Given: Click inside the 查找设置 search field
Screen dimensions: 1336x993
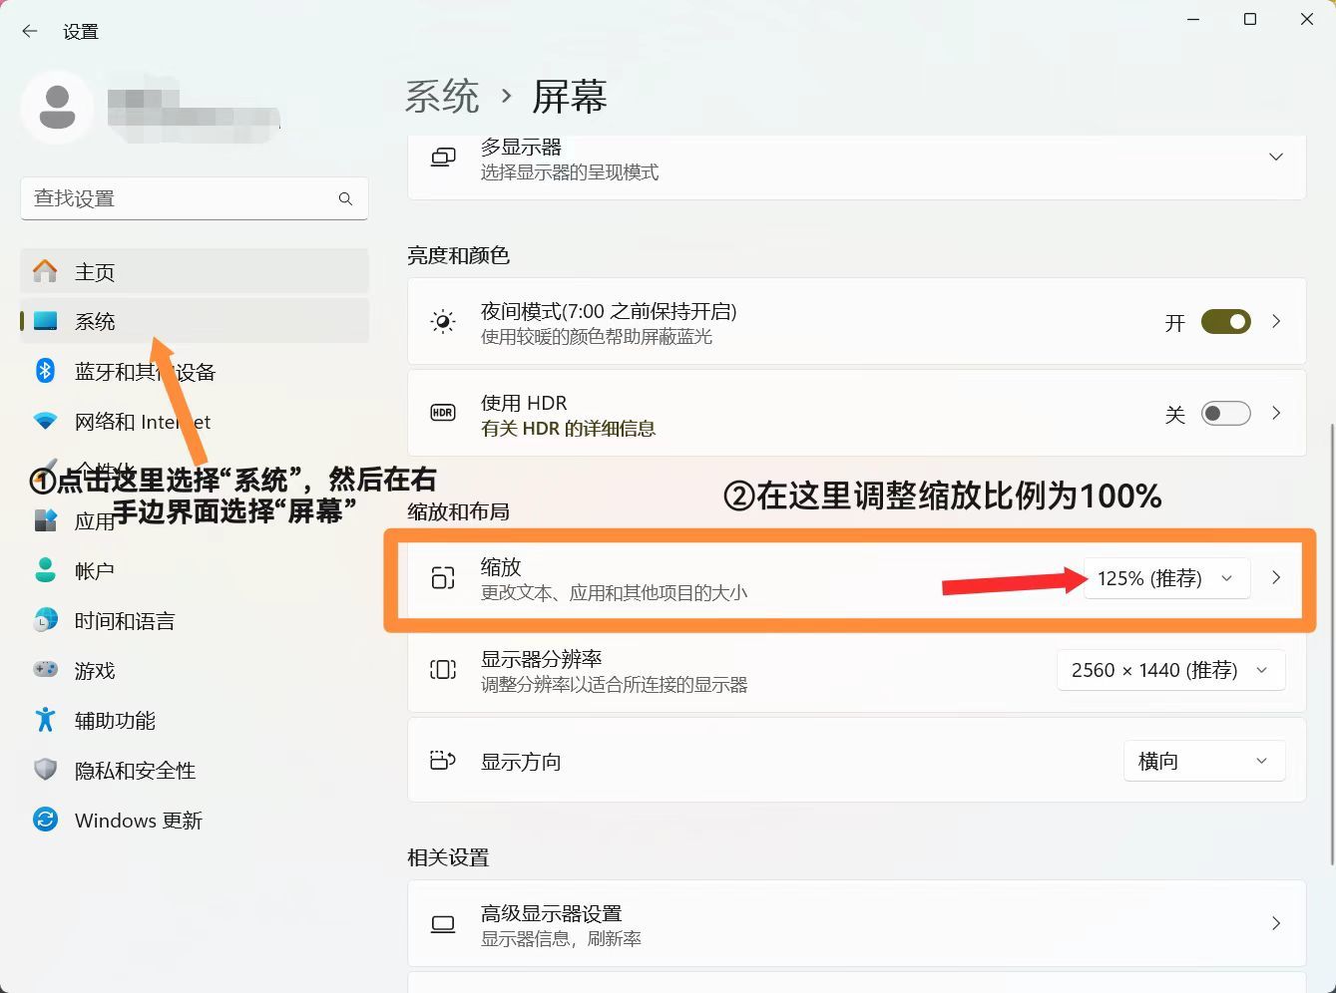Looking at the screenshot, I should coord(195,198).
